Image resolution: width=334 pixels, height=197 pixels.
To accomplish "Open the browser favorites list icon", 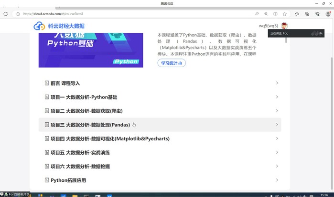I will click(297, 14).
